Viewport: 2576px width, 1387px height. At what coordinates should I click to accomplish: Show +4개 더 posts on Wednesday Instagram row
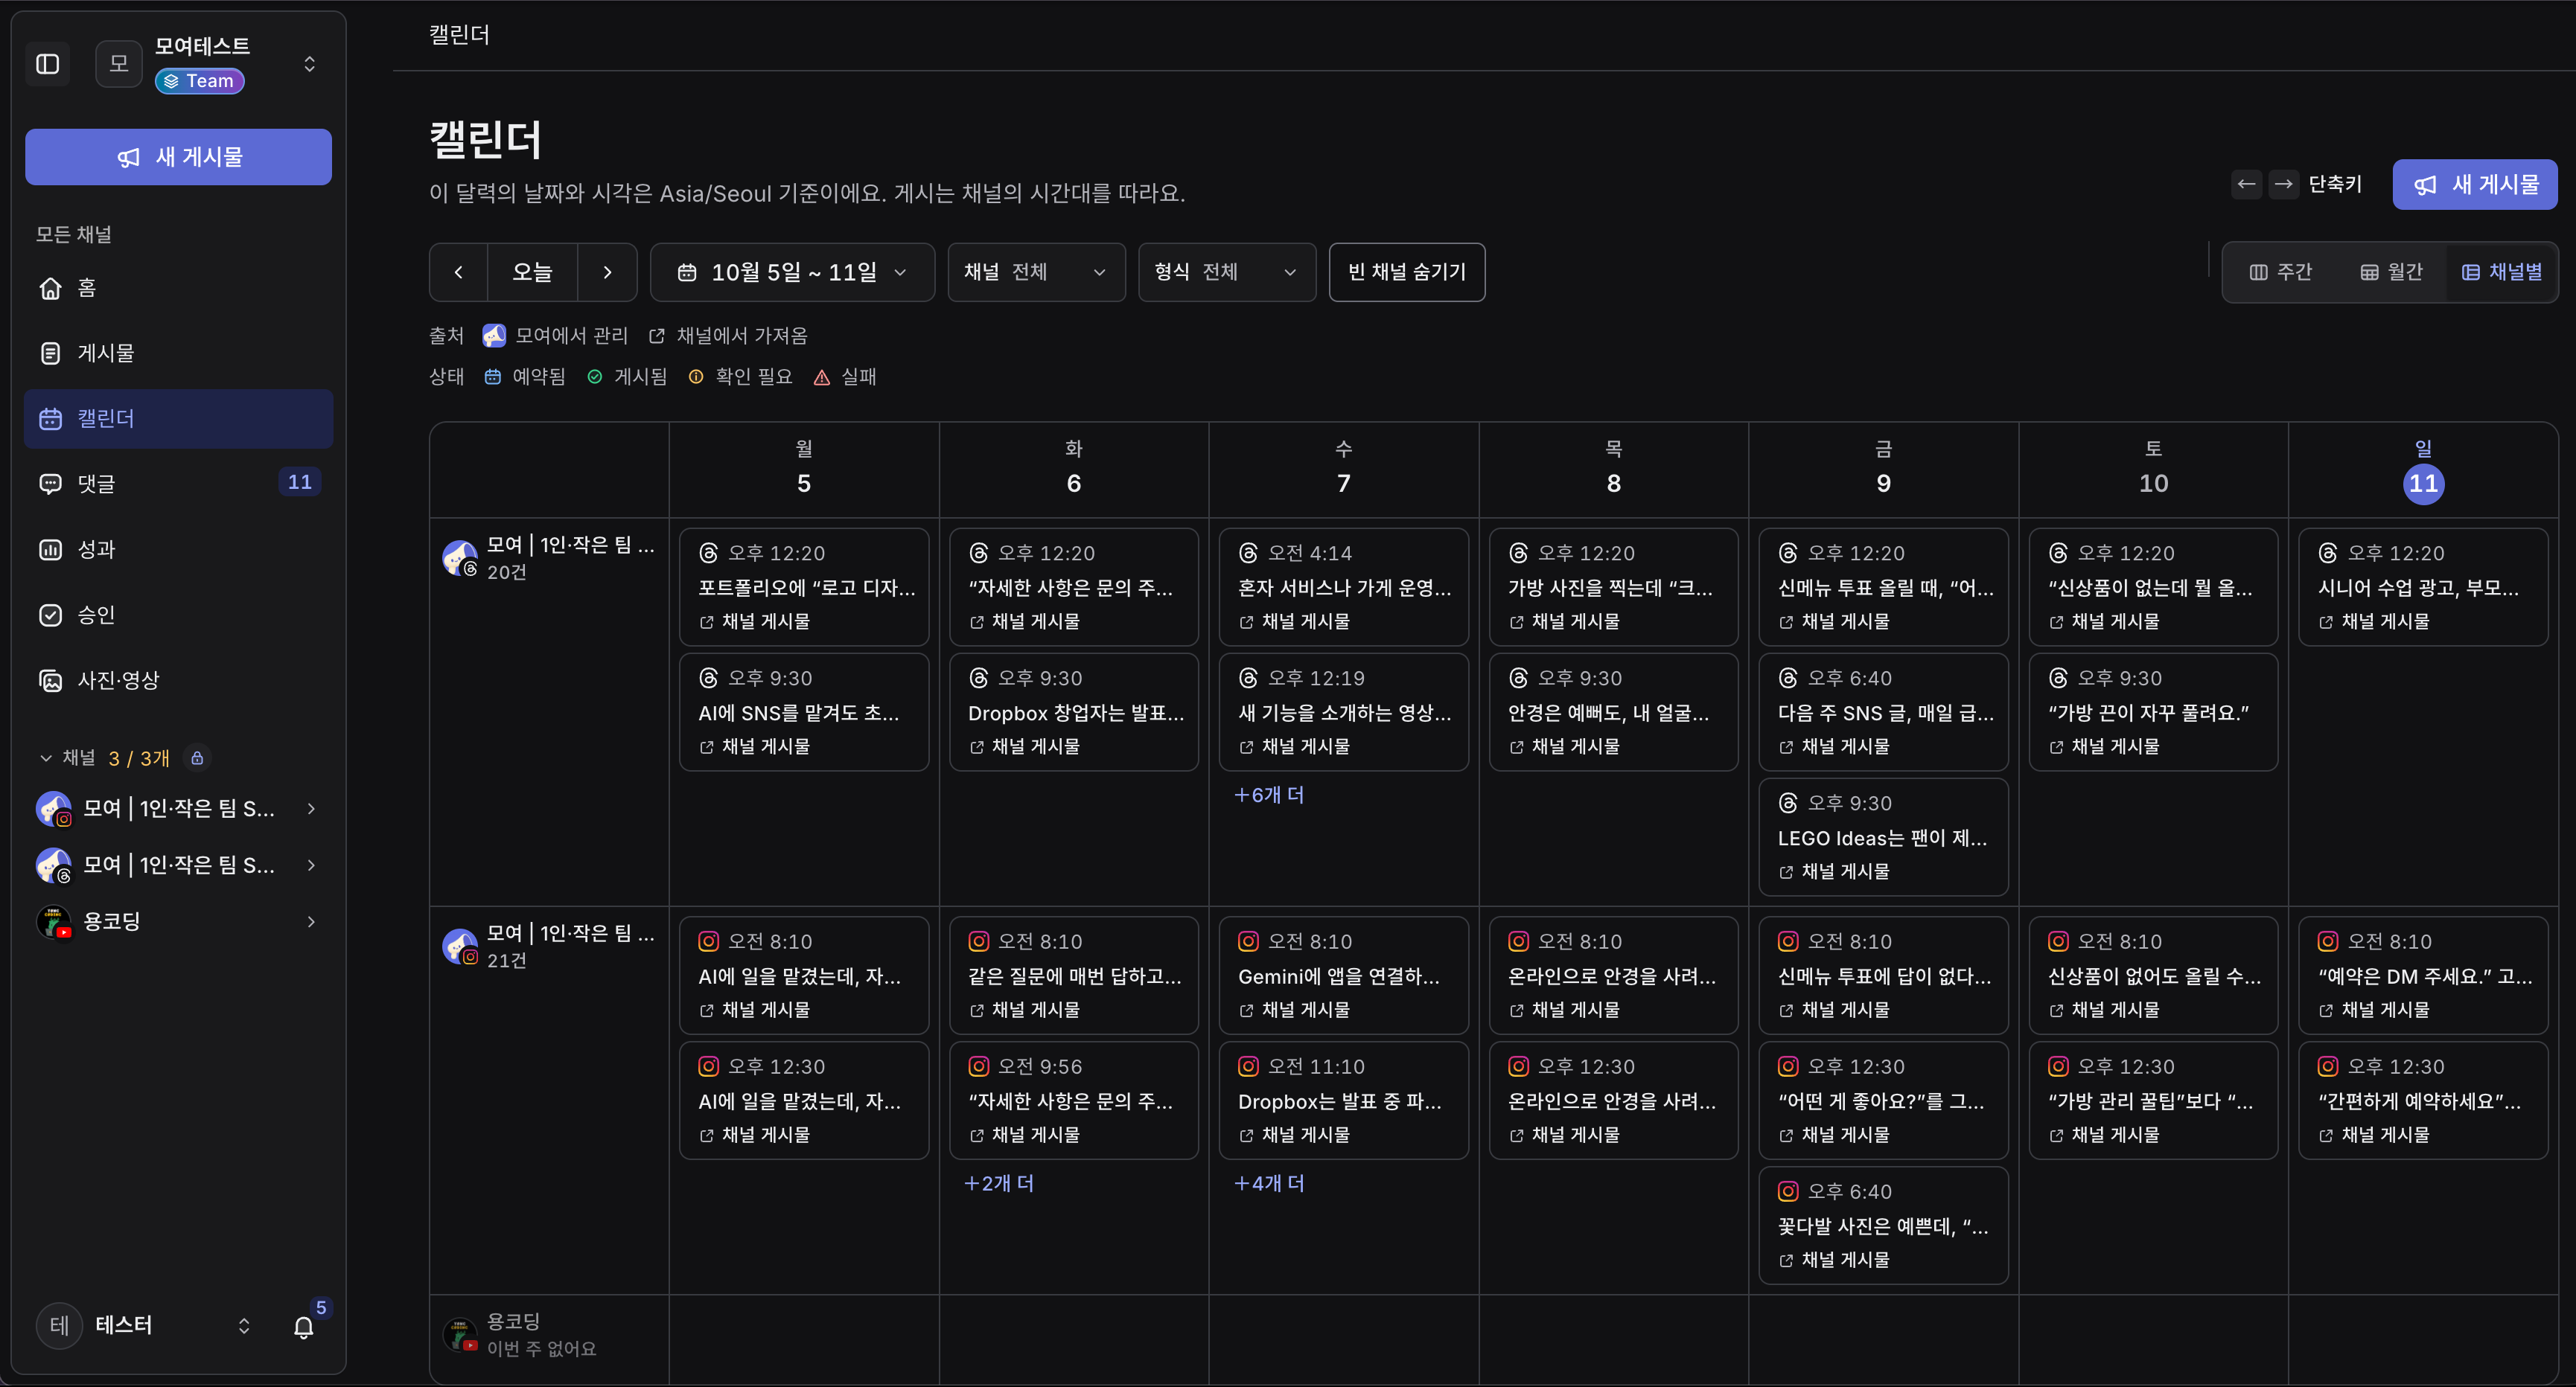pos(1269,1184)
